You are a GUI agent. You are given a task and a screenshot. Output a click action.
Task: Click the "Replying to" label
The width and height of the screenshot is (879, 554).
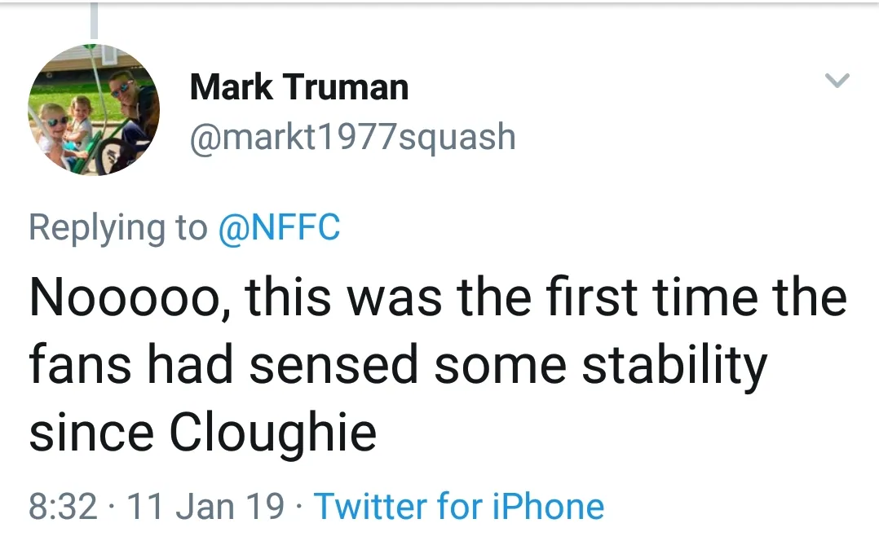point(118,226)
